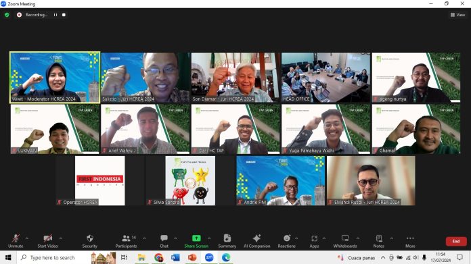This screenshot has height=264, width=471.
Task: Open Whiteboards
Action: pyautogui.click(x=345, y=238)
